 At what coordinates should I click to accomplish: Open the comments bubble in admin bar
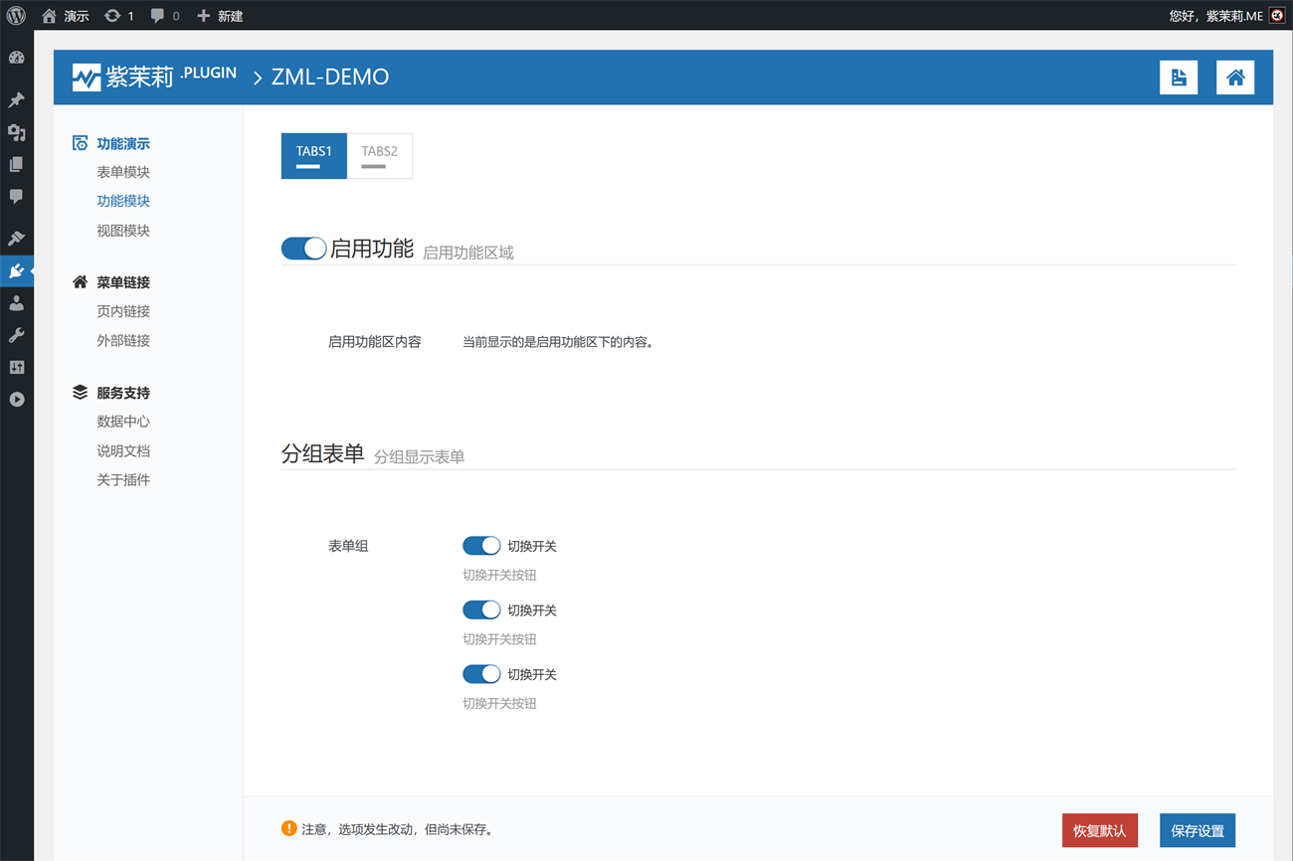point(165,16)
